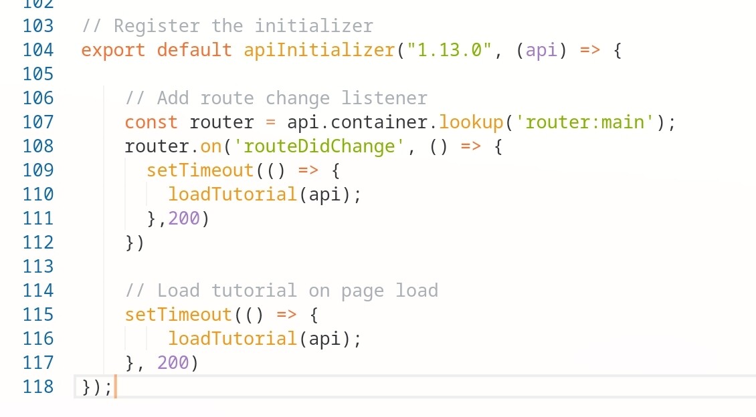Select line number 111 in gutter
The height and width of the screenshot is (417, 756).
pos(38,218)
